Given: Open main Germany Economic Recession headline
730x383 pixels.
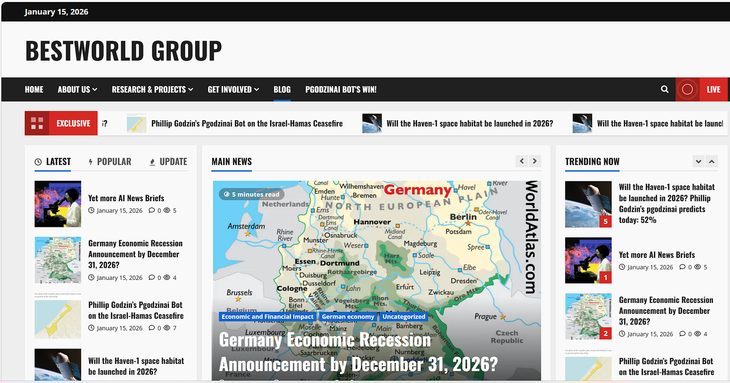Looking at the screenshot, I should 358,352.
